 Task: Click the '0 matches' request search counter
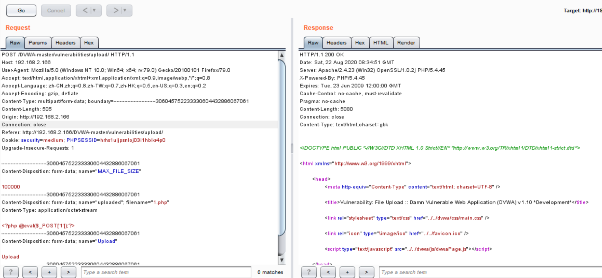pos(270,272)
